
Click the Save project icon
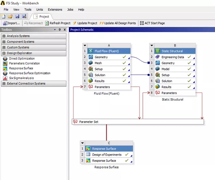tap(17, 17)
